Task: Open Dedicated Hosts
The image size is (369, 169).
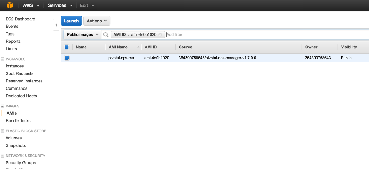Action: point(22,96)
